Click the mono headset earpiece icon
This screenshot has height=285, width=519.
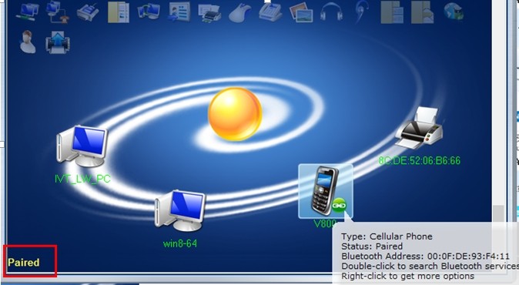click(x=361, y=12)
